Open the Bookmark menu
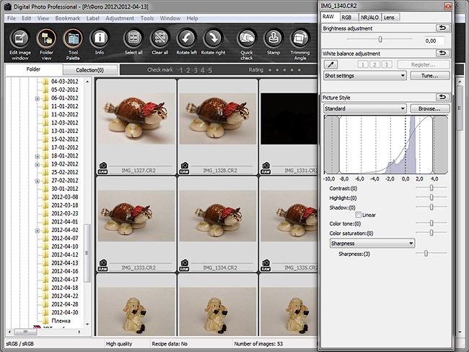This screenshot has width=469, height=352. click(68, 18)
